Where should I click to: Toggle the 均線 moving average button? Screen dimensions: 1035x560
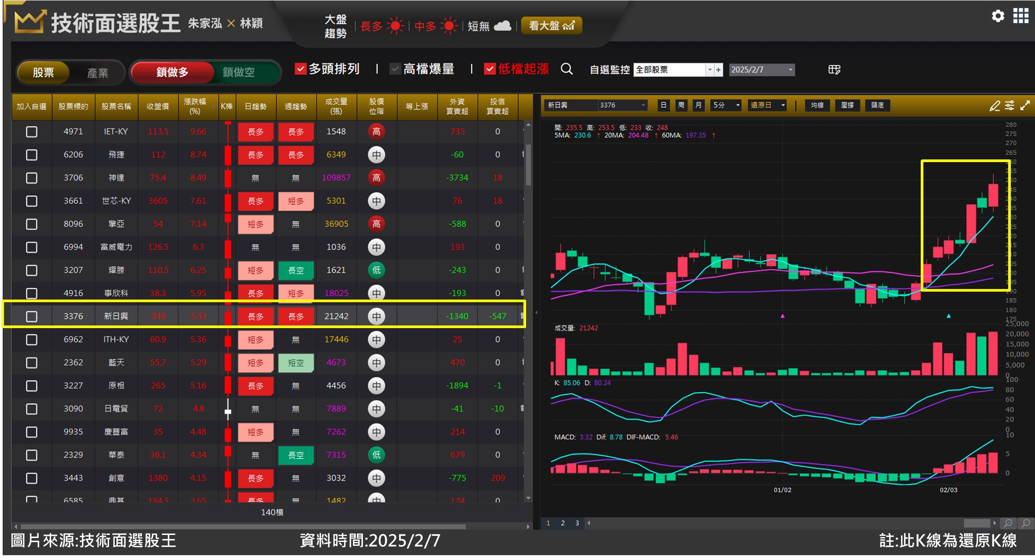pos(817,105)
